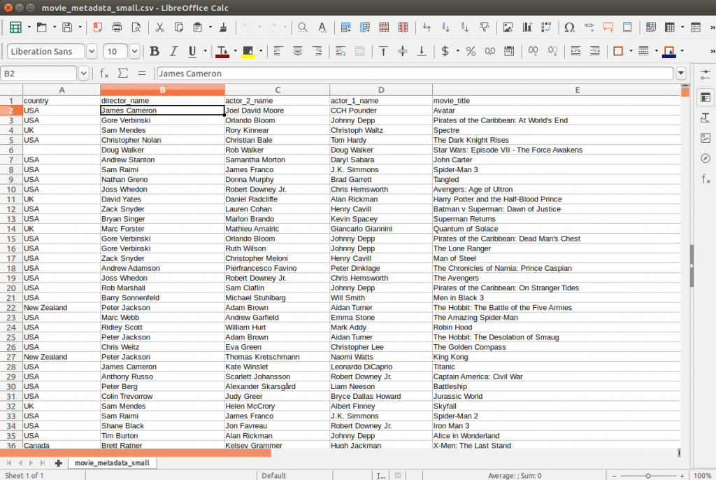Toggle Italic formatting
Viewport: 716px width, 480px height.
(x=173, y=51)
